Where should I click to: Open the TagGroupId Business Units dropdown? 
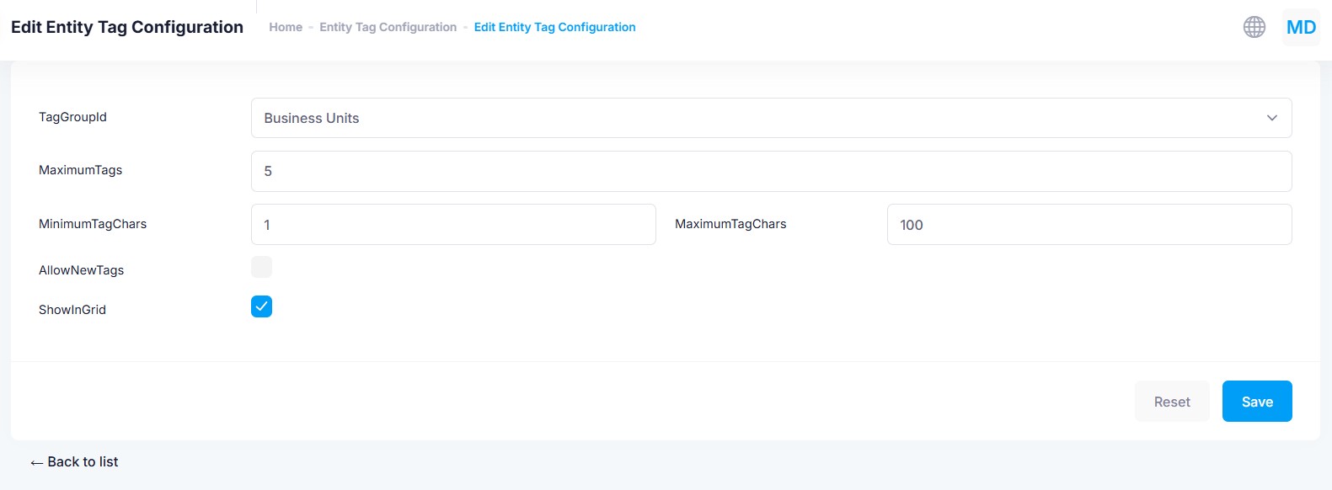pyautogui.click(x=771, y=118)
